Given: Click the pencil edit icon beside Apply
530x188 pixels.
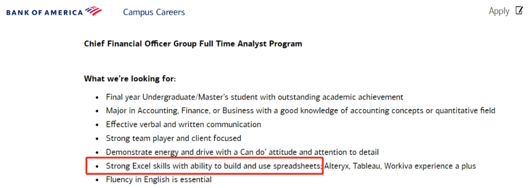Looking at the screenshot, I should (519, 11).
